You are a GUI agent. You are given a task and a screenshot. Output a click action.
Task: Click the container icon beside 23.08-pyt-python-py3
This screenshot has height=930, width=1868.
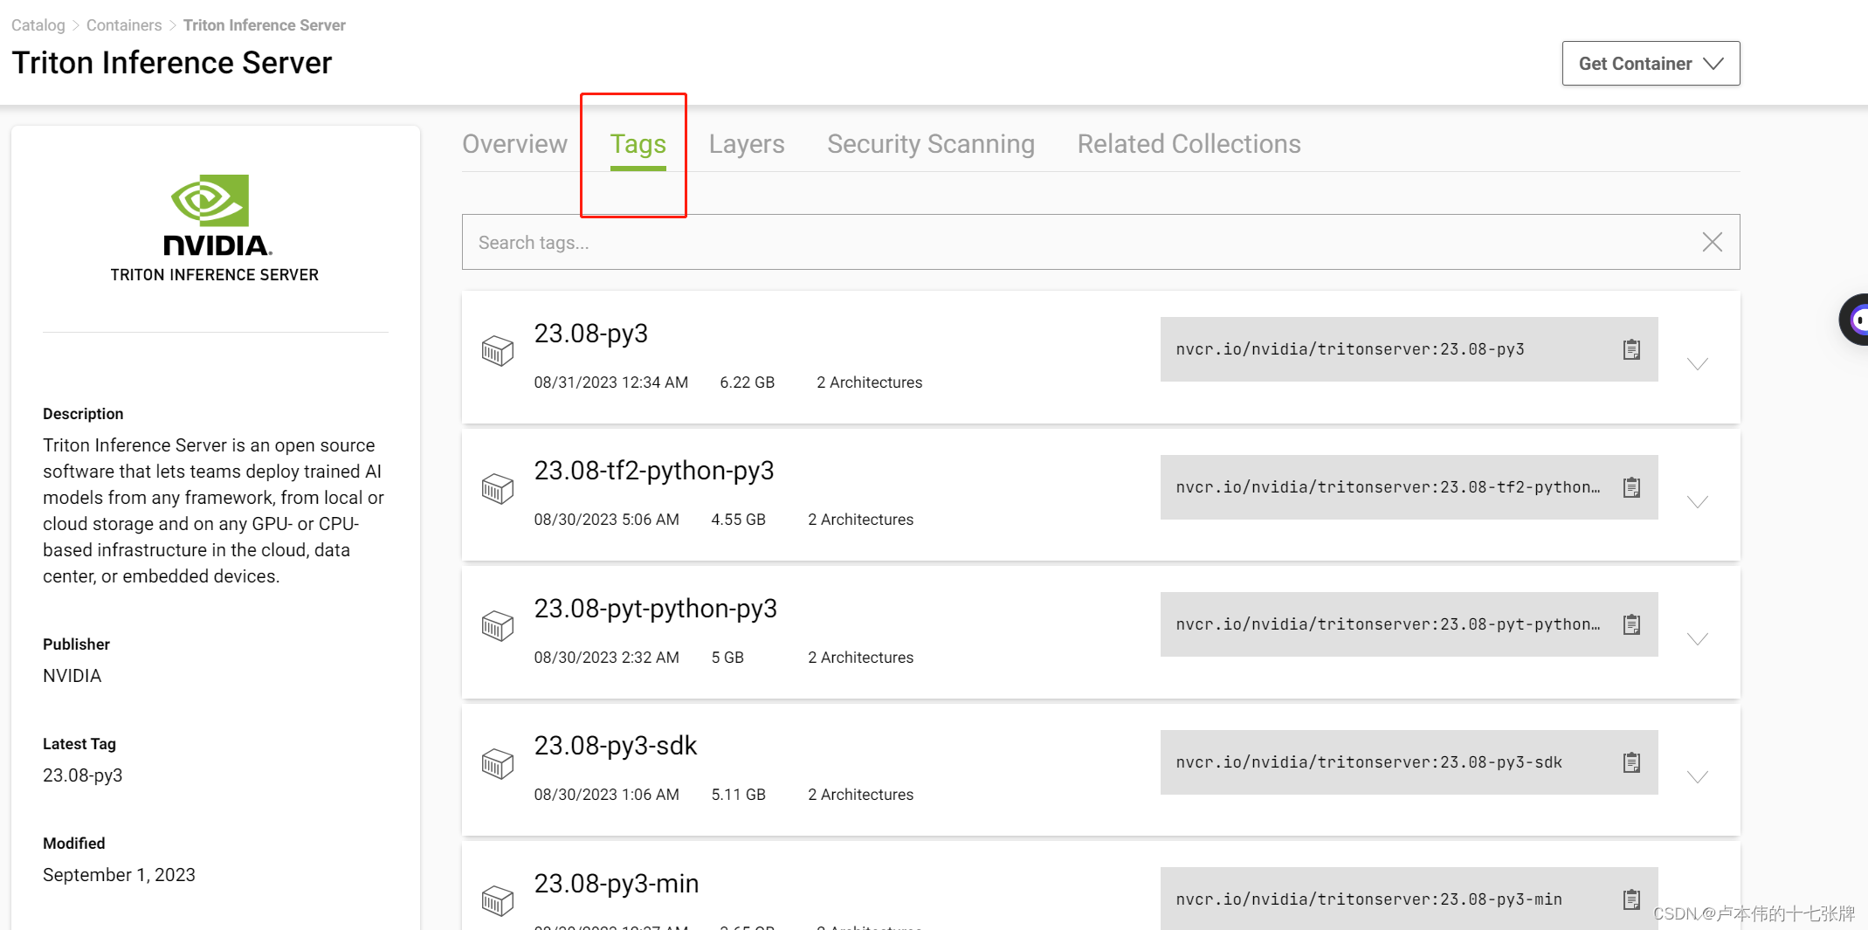tap(498, 625)
